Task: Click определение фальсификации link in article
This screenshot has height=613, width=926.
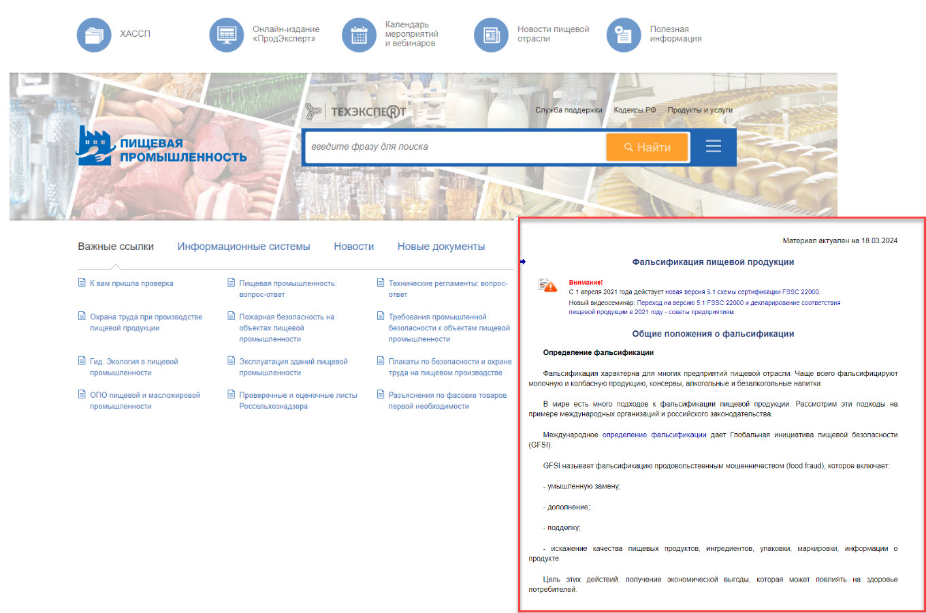Action: point(654,435)
